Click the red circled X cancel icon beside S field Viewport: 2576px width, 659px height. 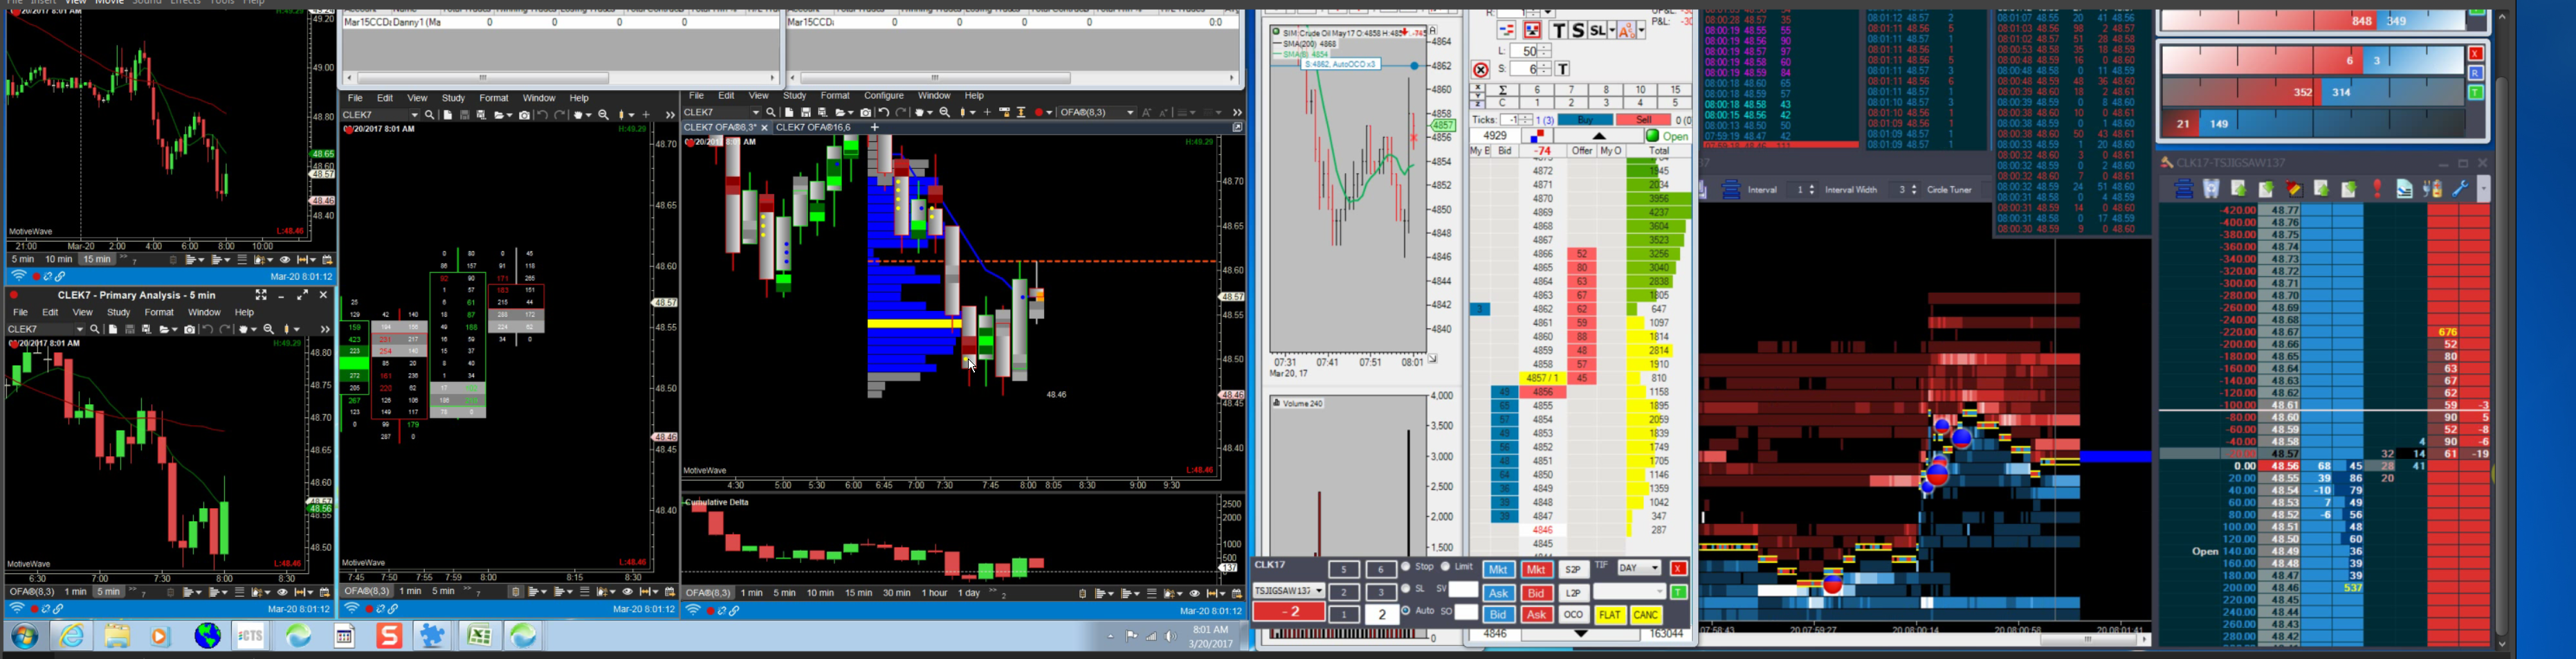point(1481,70)
